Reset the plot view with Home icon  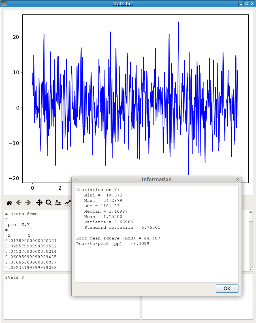(9, 203)
